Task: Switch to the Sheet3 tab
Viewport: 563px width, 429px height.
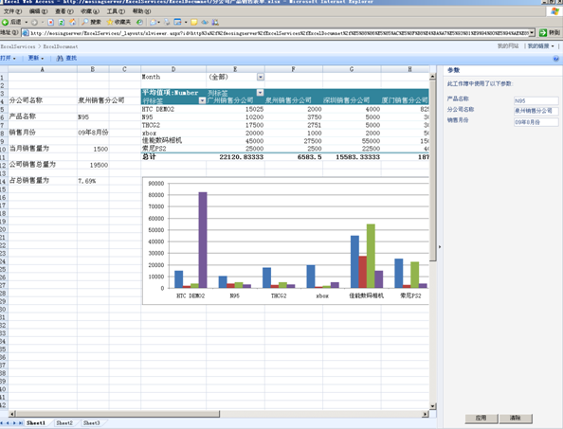Action: tap(92, 423)
